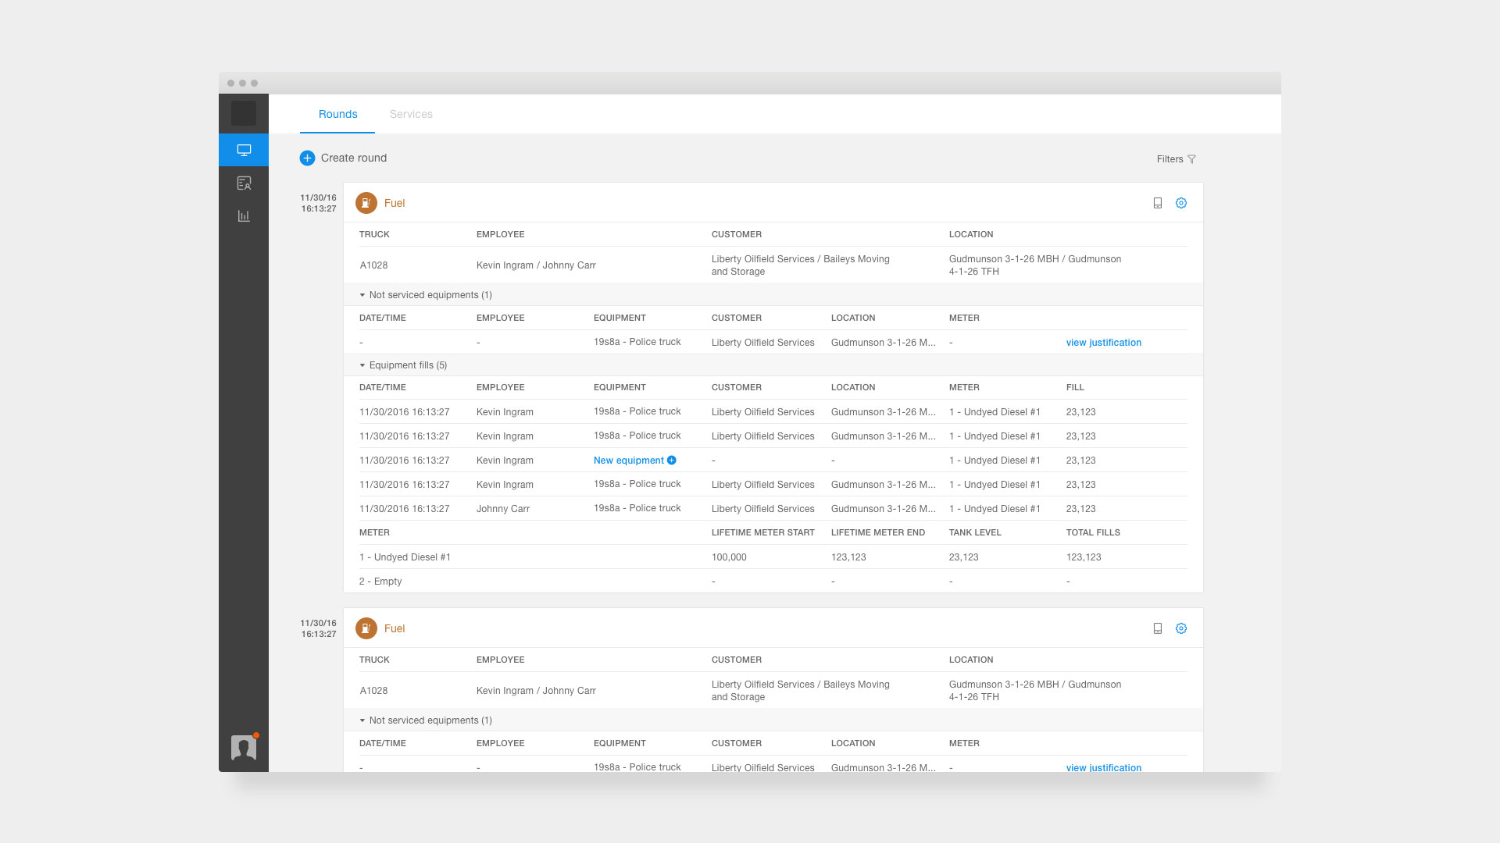Screen dimensions: 1500x843
Task: Click the filter funnel icon
Action: (1191, 159)
